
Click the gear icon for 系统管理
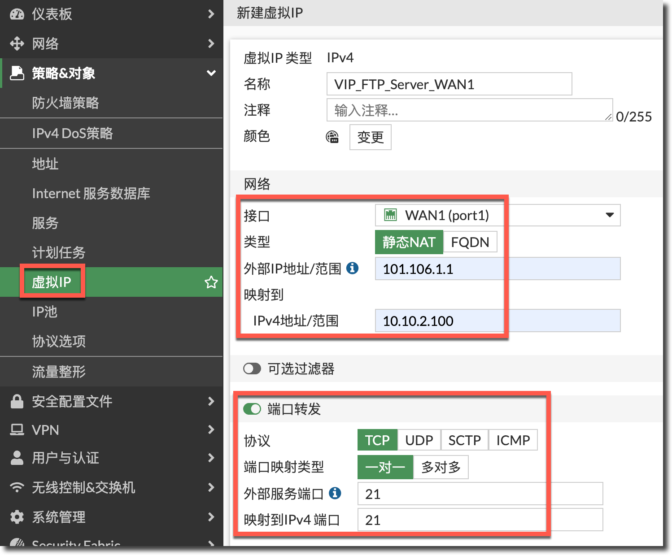(x=17, y=517)
